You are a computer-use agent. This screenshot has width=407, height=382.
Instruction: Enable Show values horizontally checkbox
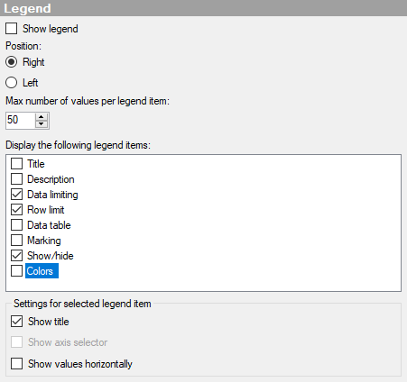pos(16,364)
